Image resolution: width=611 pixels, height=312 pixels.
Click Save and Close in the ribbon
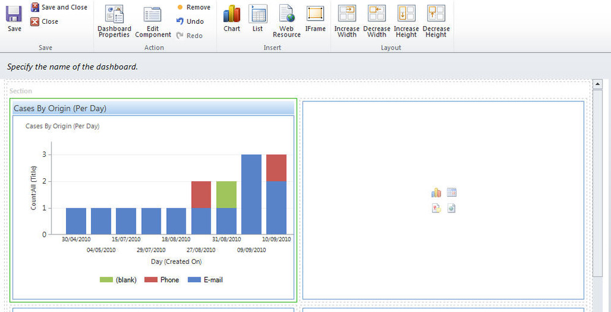click(59, 7)
